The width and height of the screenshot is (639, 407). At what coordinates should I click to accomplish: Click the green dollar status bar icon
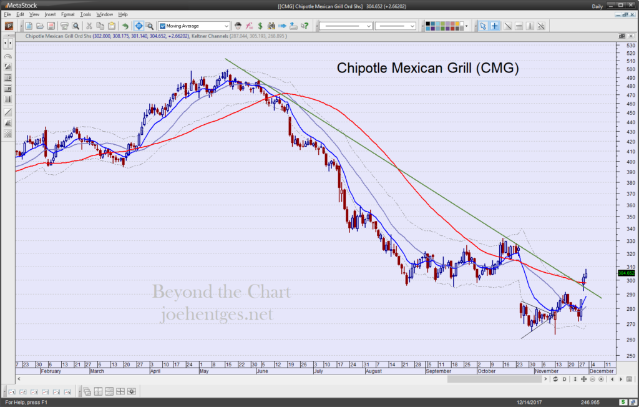[x=623, y=403]
